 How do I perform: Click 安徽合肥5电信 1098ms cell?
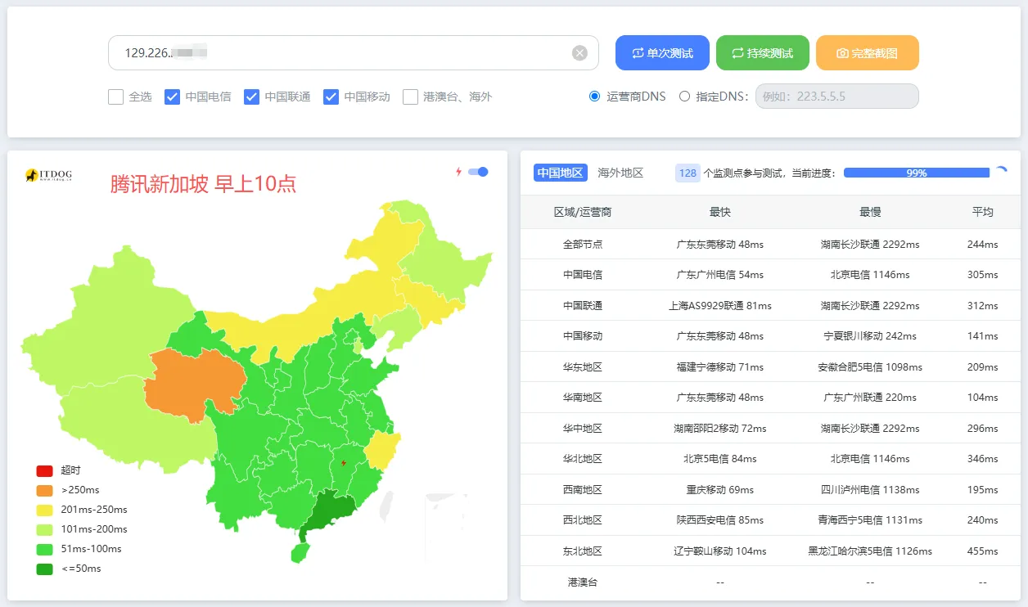click(x=870, y=367)
